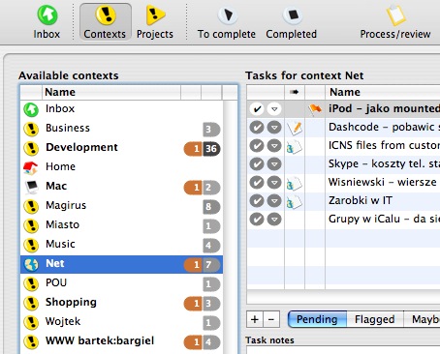440x354 pixels.
Task: Check off the Skype task
Action: tap(257, 164)
